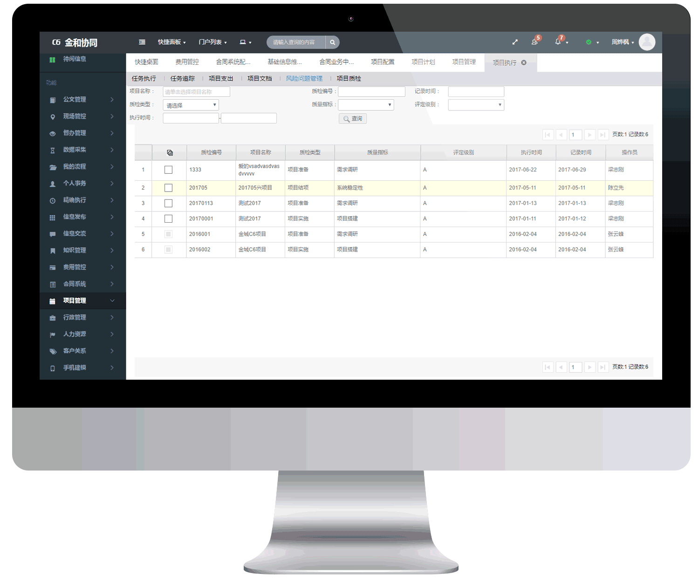Click the 行政管理 briefcase icon
This screenshot has width=699, height=587.
[x=53, y=318]
